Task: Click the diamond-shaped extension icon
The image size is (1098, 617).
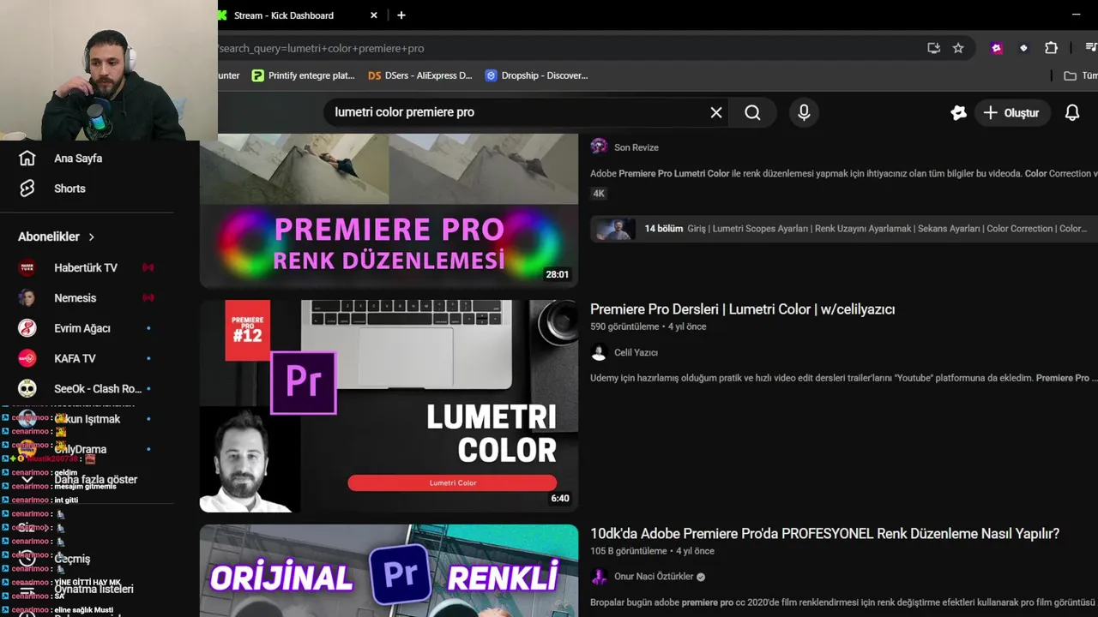Action: click(x=1023, y=48)
